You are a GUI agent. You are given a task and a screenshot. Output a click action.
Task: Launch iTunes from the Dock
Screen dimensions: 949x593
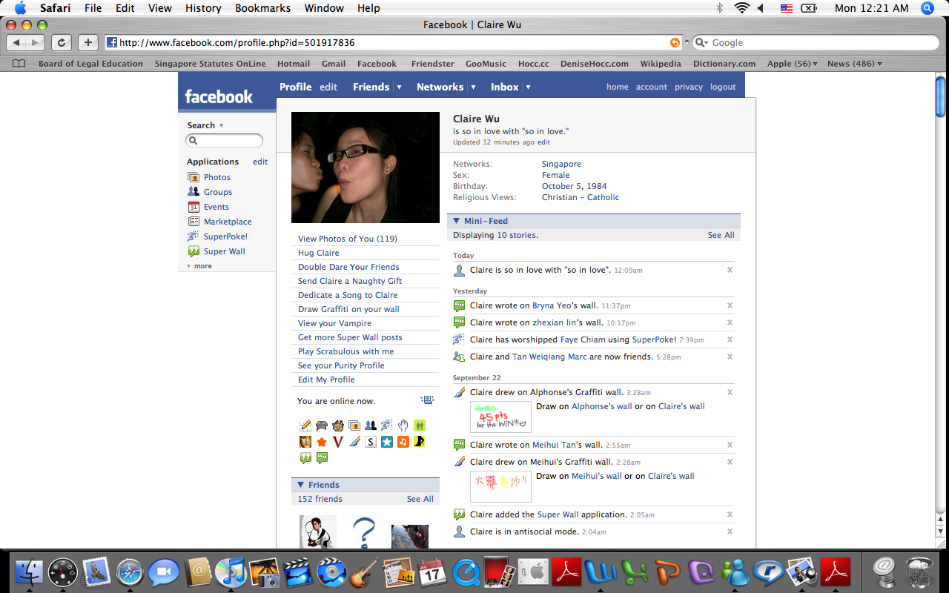(x=231, y=572)
